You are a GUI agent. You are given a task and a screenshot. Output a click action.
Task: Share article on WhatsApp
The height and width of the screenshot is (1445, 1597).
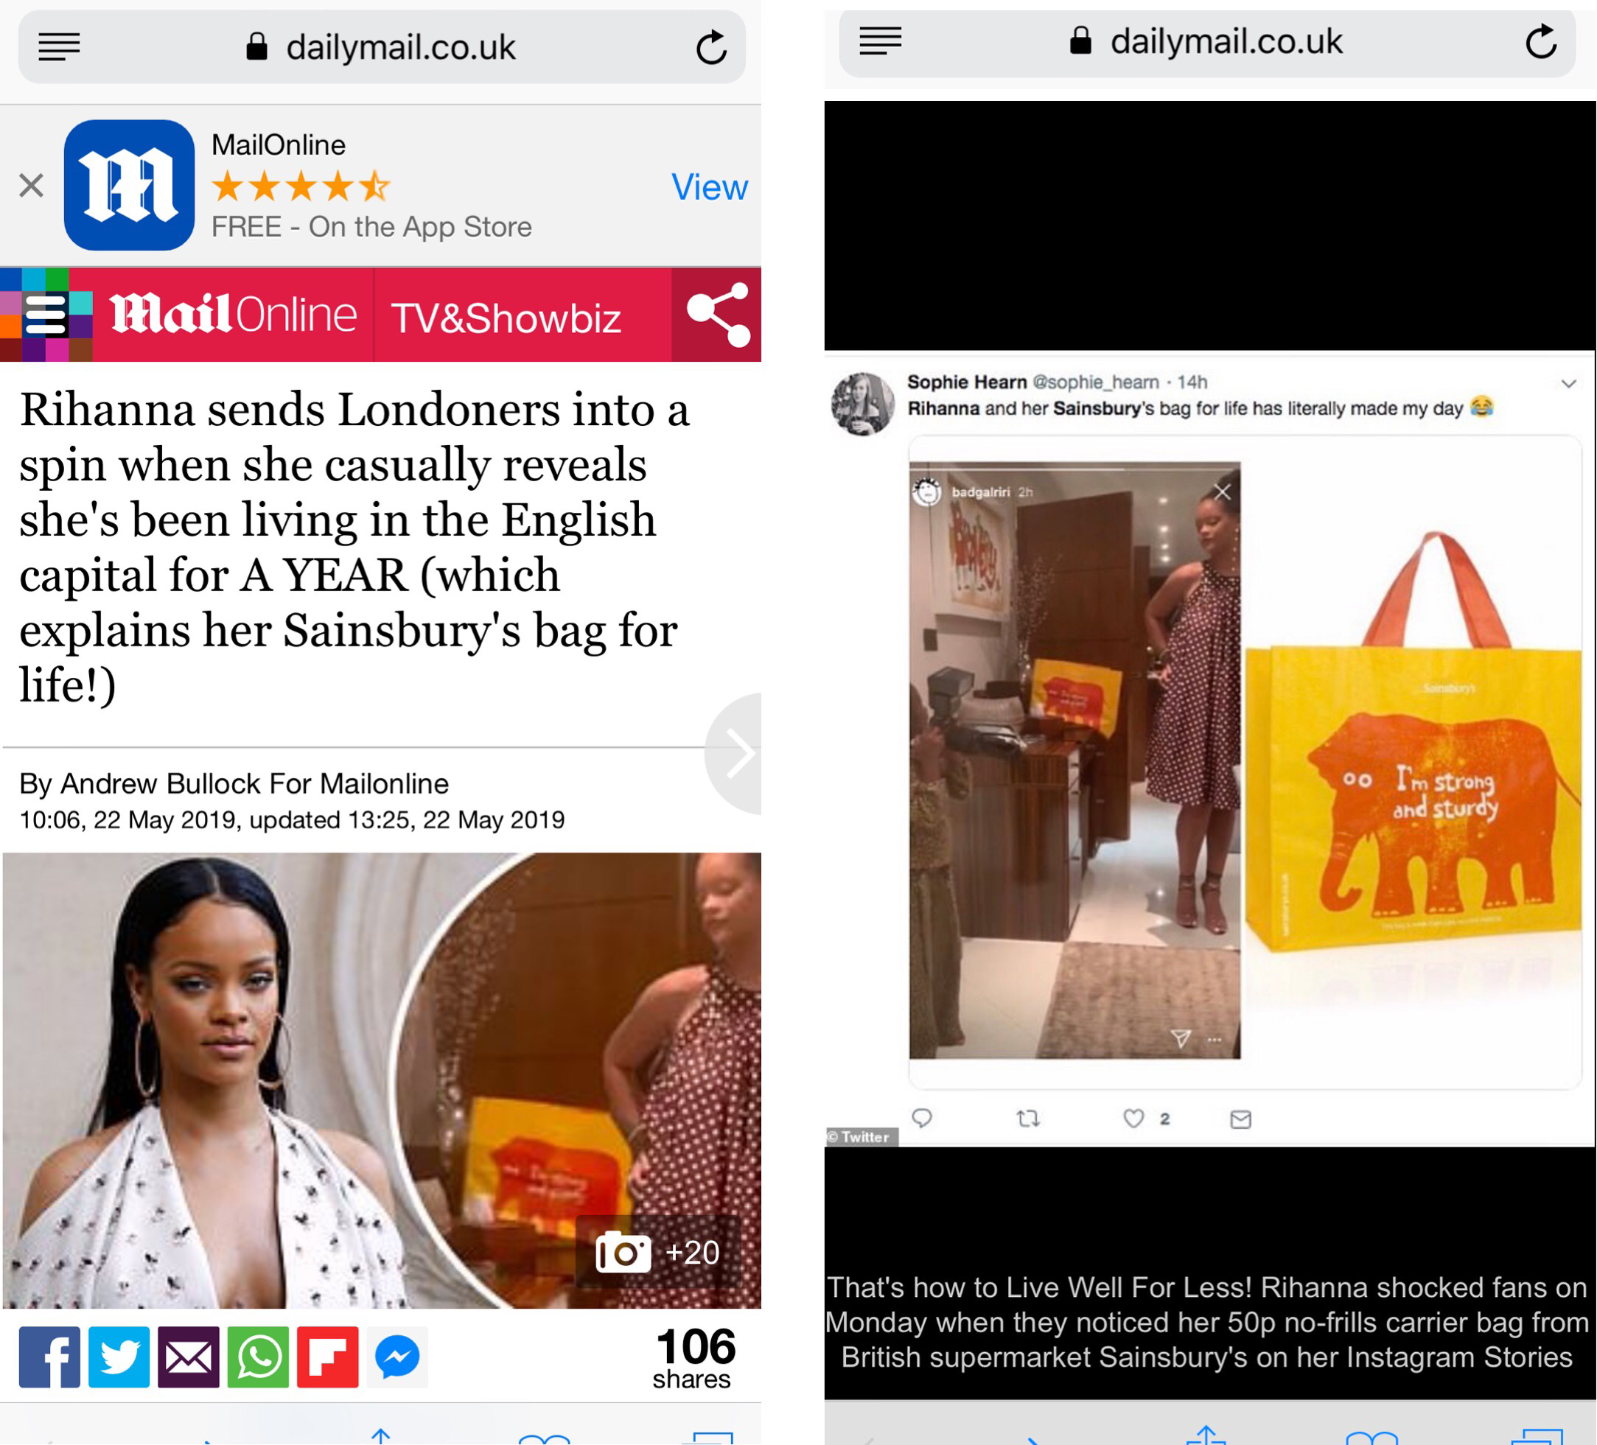(x=258, y=1357)
